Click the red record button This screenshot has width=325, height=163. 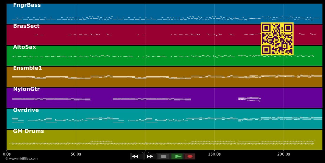pyautogui.click(x=190, y=157)
